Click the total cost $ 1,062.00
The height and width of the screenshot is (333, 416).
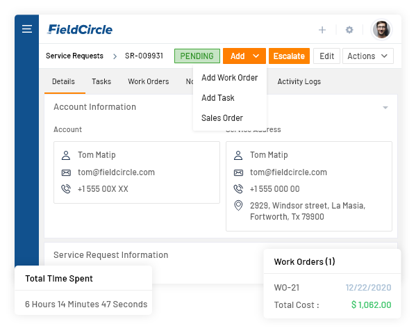[x=371, y=305]
